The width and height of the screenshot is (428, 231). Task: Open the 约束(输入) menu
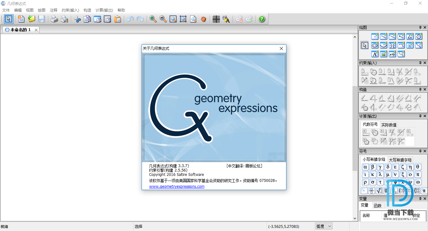(x=70, y=10)
